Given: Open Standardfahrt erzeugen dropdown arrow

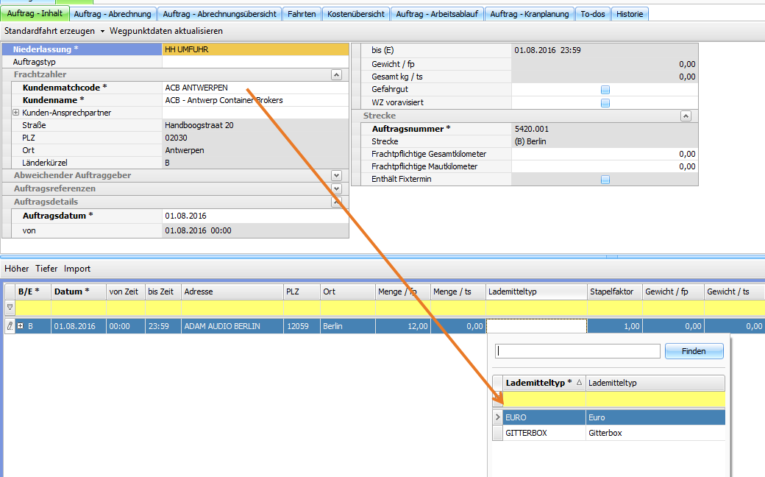Looking at the screenshot, I should click(x=102, y=32).
